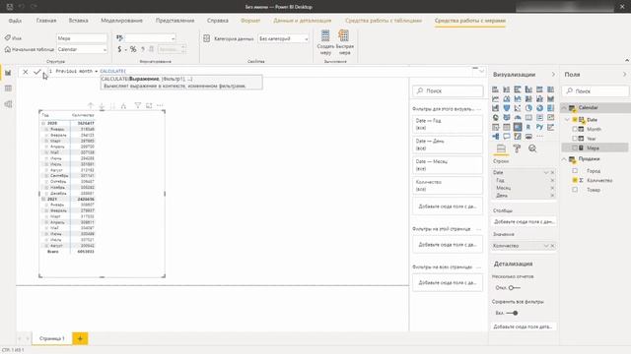
Task: Cancel the formula with the X button
Action: 26,72
